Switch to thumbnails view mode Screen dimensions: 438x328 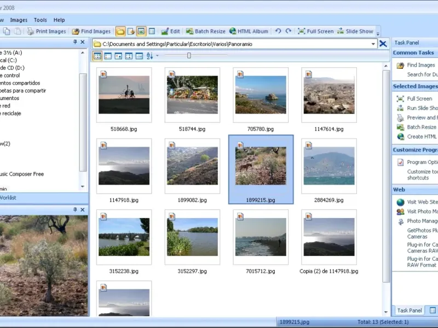point(97,56)
